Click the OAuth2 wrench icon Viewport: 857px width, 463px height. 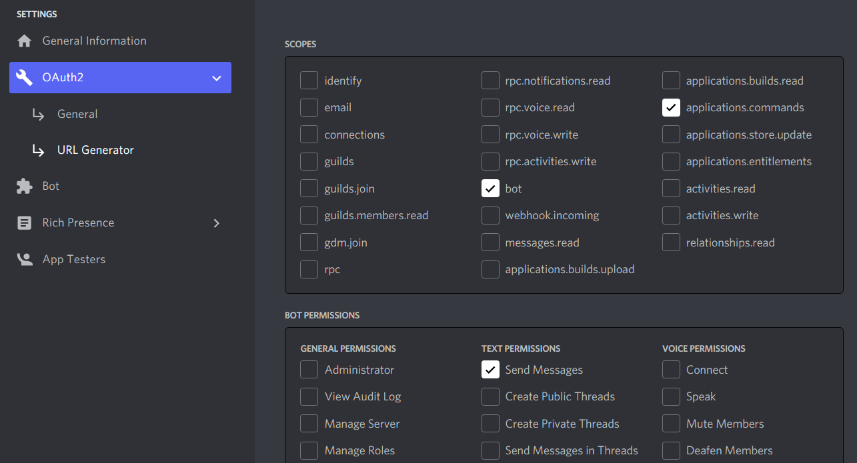(25, 78)
